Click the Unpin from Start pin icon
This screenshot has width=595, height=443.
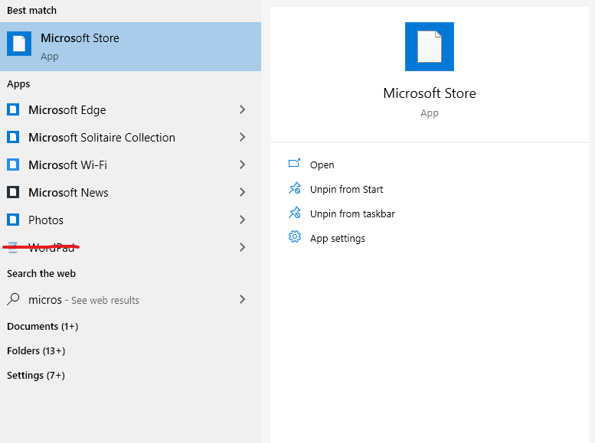pos(295,188)
